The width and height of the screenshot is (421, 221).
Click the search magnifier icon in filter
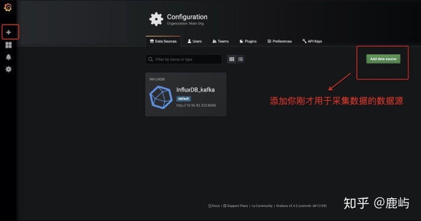pos(150,59)
